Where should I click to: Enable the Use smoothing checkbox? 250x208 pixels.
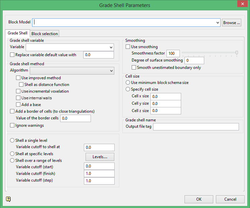128,47
